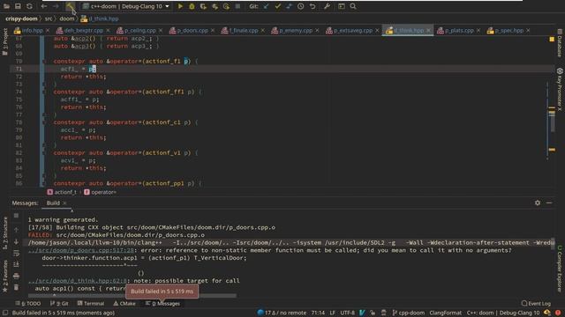The height and width of the screenshot is (317, 565).
Task: Run the configuration with the green play icon
Action: pos(180,6)
